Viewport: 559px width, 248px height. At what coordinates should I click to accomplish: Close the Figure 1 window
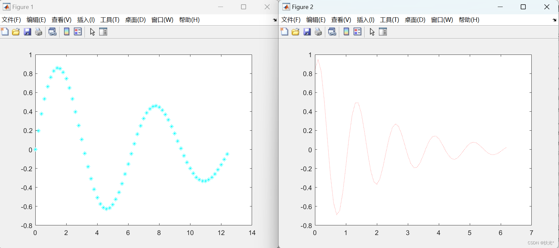click(x=267, y=7)
